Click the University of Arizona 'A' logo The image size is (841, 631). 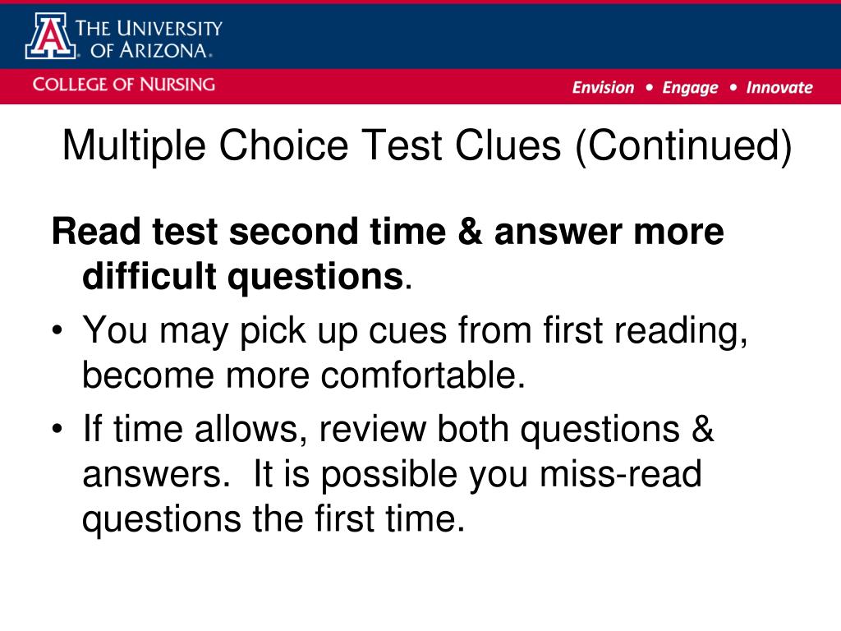[51, 36]
